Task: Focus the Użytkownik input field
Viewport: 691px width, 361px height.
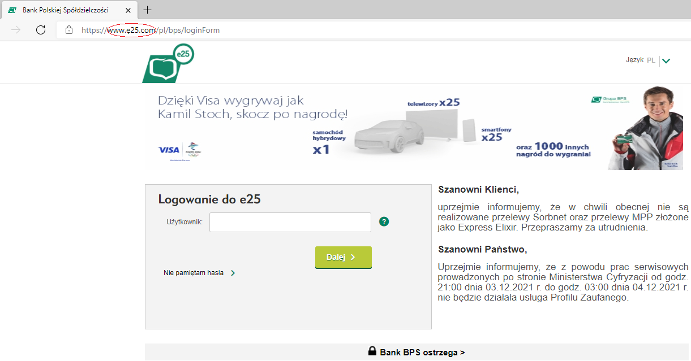Action: 290,223
